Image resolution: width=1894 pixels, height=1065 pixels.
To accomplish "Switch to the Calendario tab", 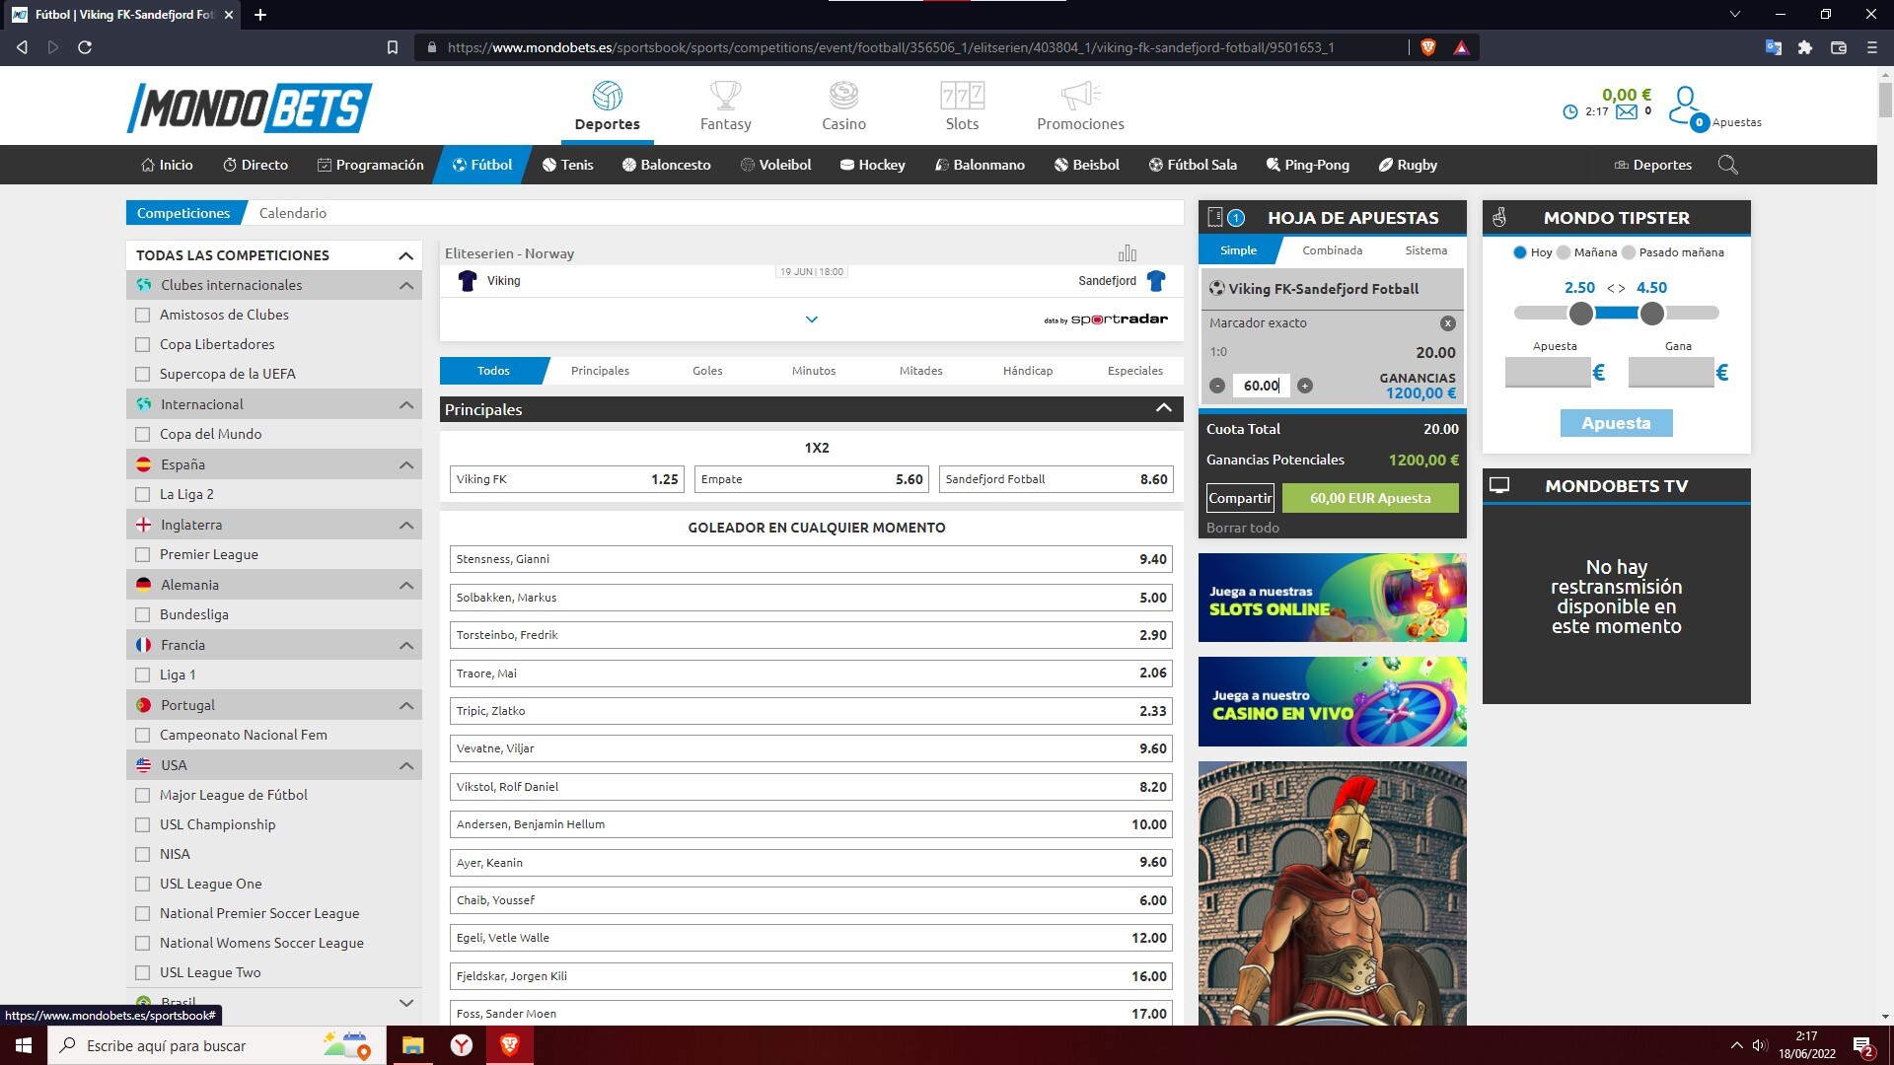I will [293, 213].
